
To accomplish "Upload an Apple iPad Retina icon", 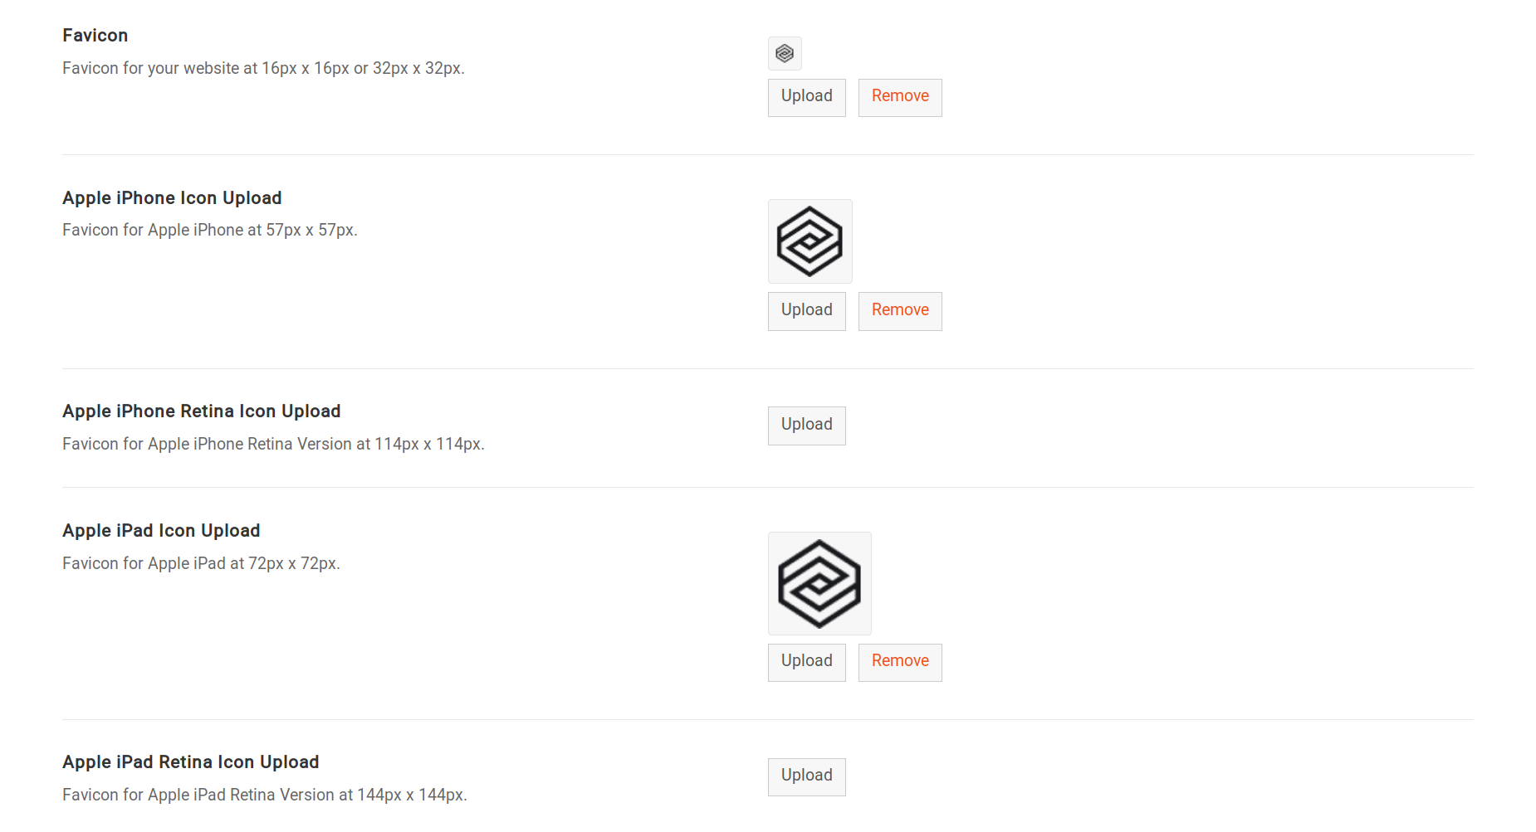I will pyautogui.click(x=805, y=777).
